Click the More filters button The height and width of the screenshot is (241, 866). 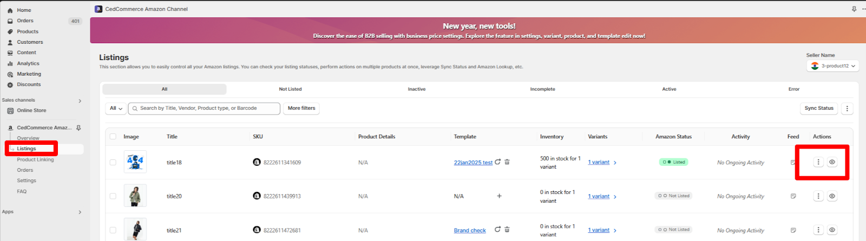tap(301, 109)
